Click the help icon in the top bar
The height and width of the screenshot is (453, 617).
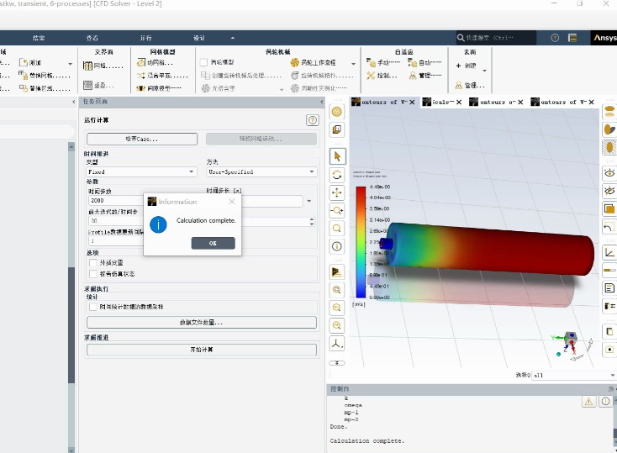click(555, 38)
